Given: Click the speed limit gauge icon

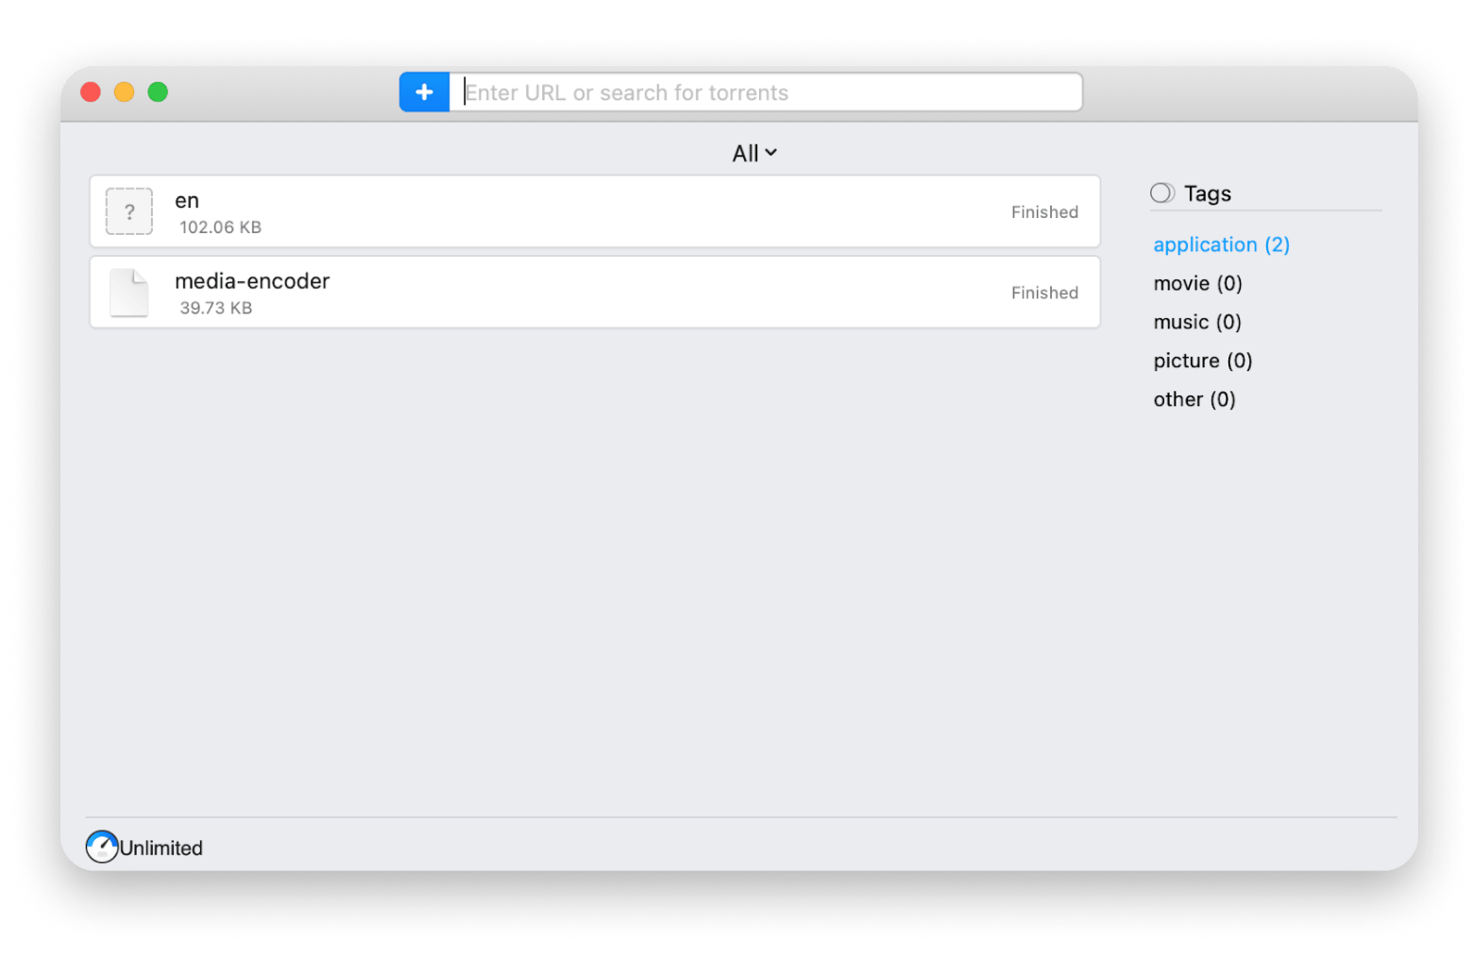Looking at the screenshot, I should click(x=102, y=847).
